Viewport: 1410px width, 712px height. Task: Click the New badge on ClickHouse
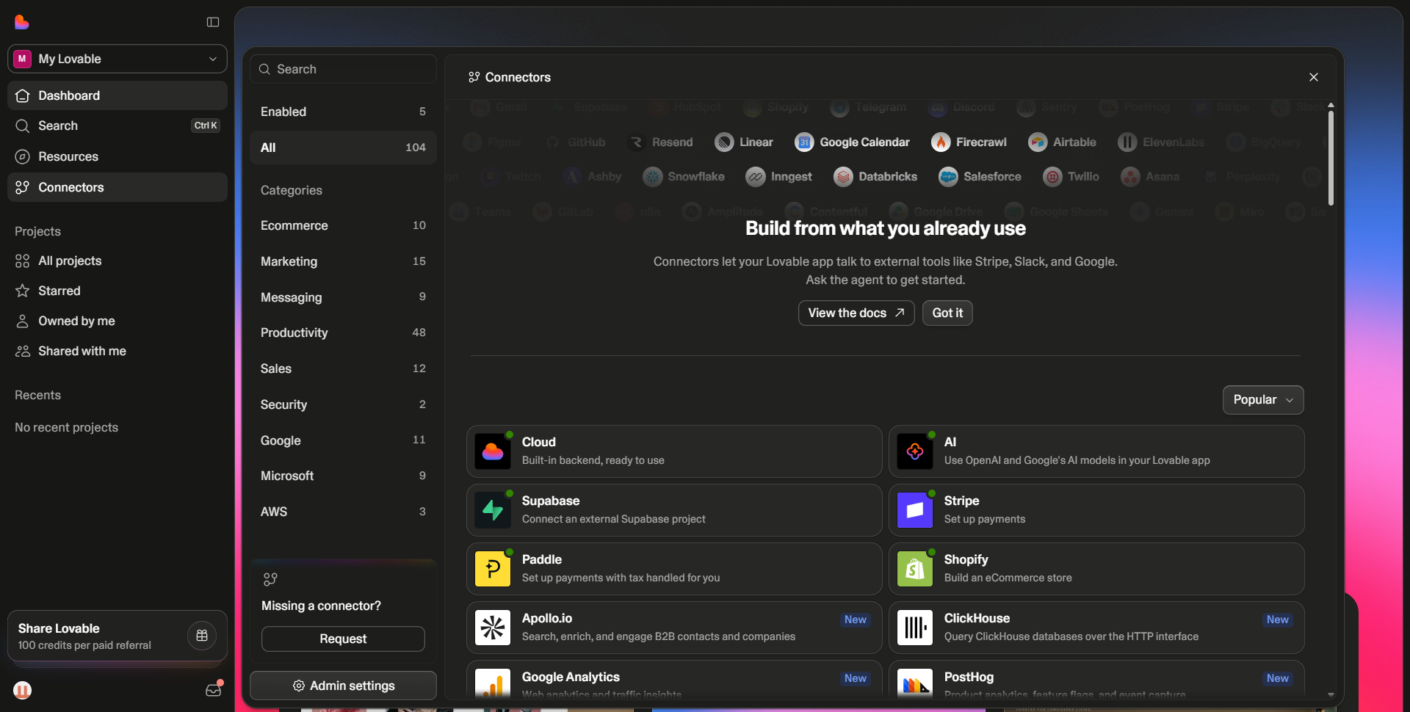[x=1277, y=620]
